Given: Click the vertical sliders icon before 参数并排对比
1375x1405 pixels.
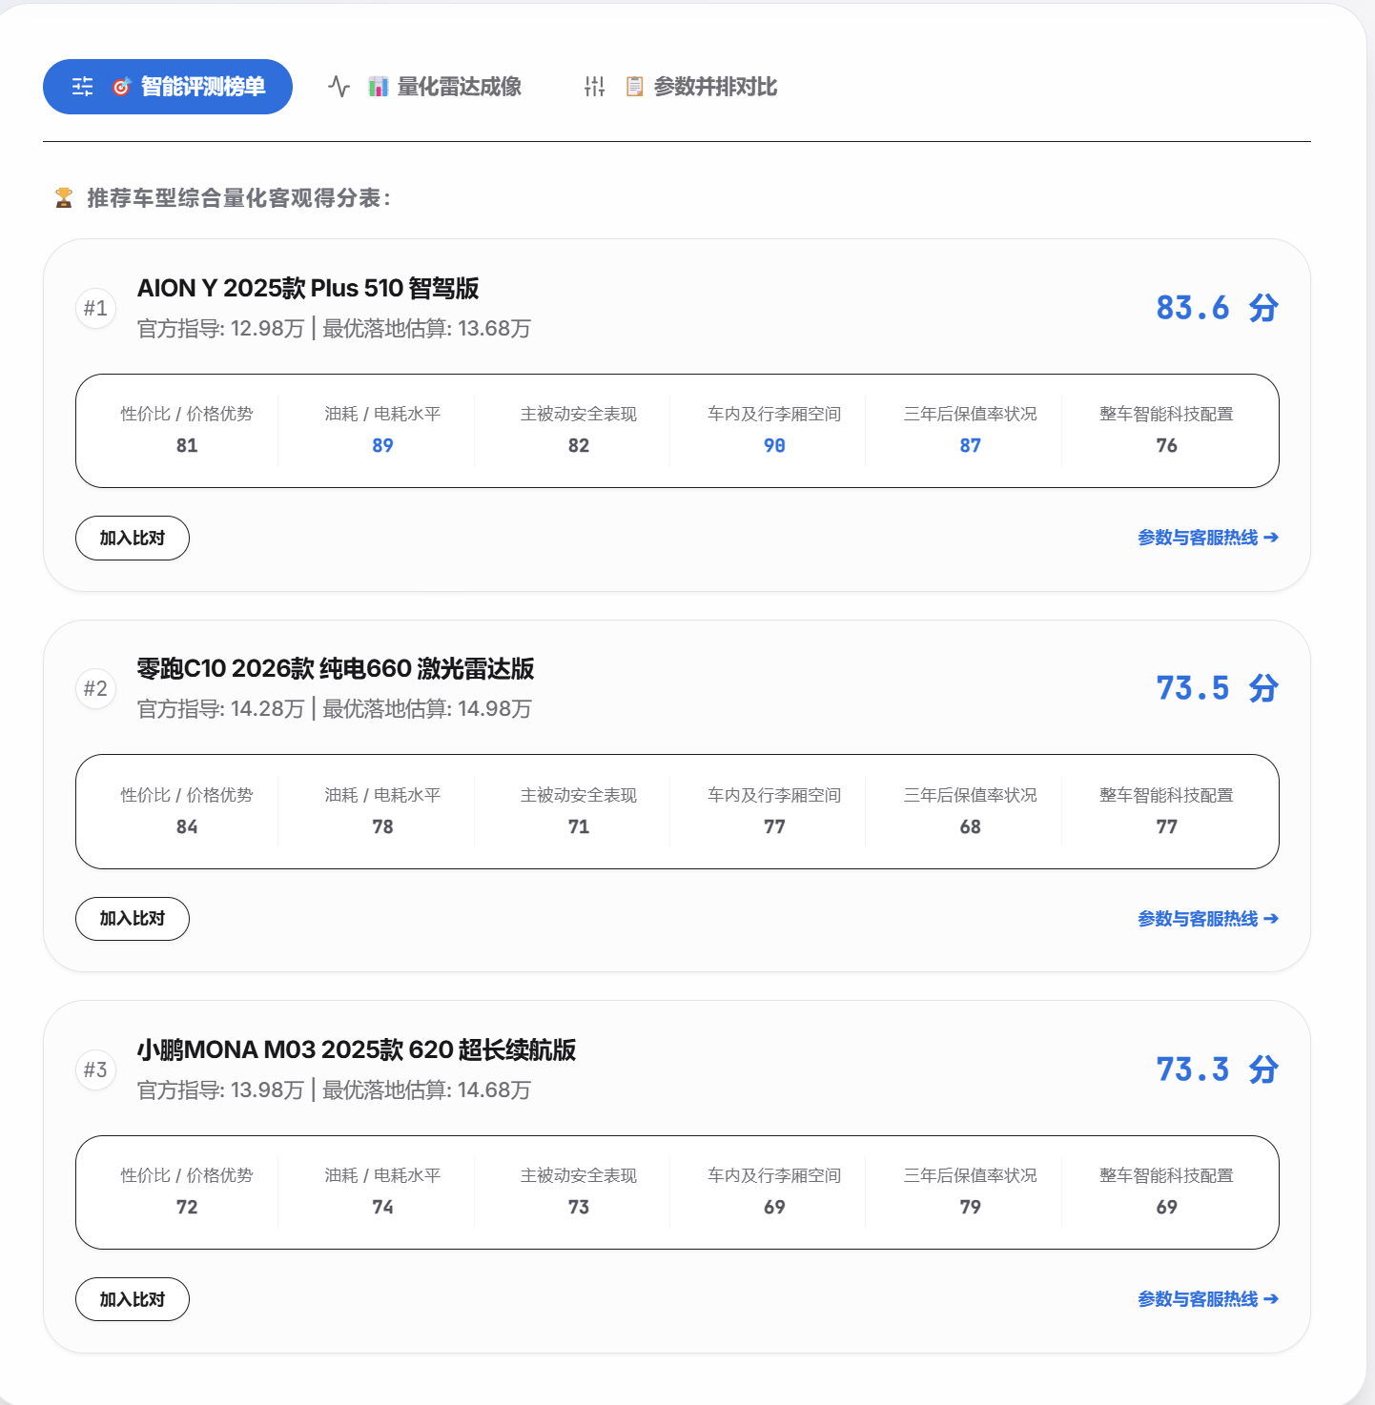Looking at the screenshot, I should pyautogui.click(x=595, y=87).
